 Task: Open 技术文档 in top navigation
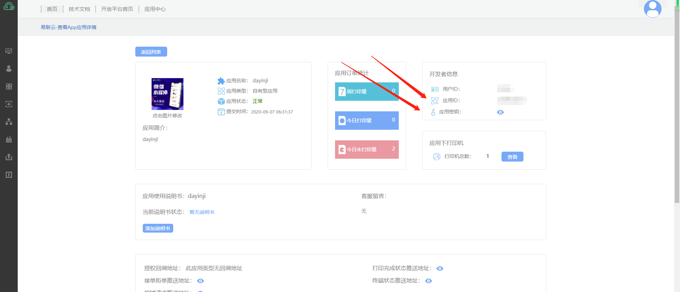point(79,9)
